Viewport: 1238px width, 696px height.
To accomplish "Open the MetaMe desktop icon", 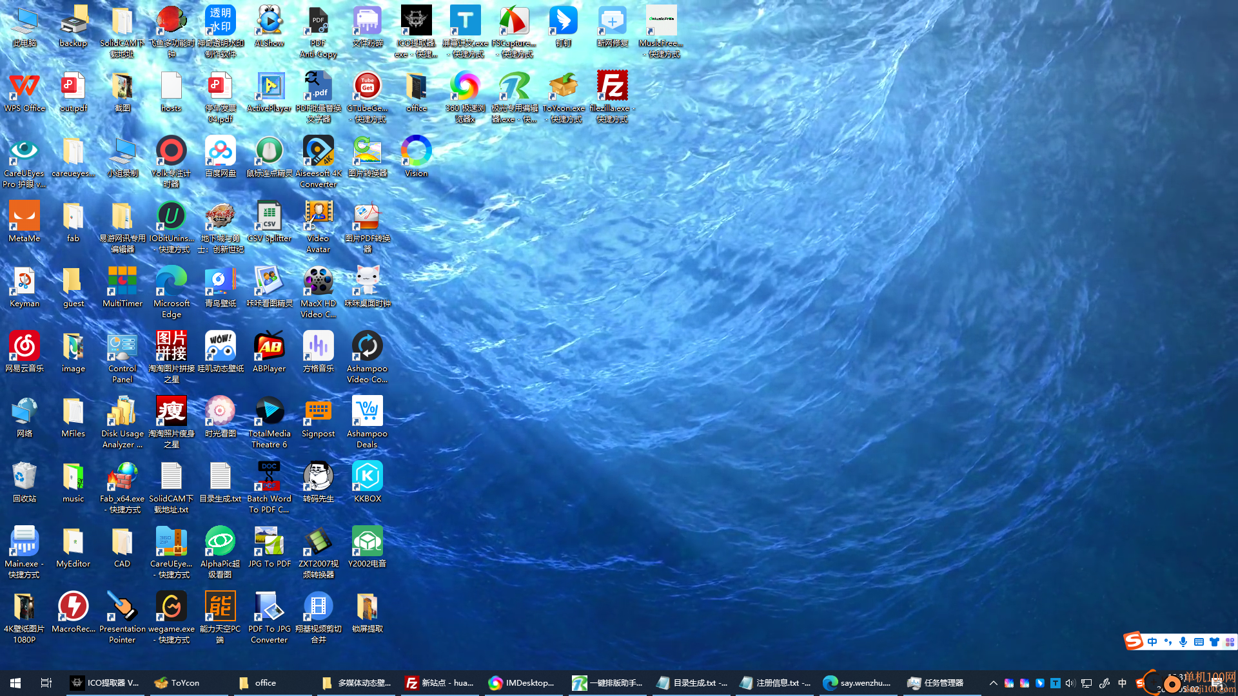I will [25, 222].
